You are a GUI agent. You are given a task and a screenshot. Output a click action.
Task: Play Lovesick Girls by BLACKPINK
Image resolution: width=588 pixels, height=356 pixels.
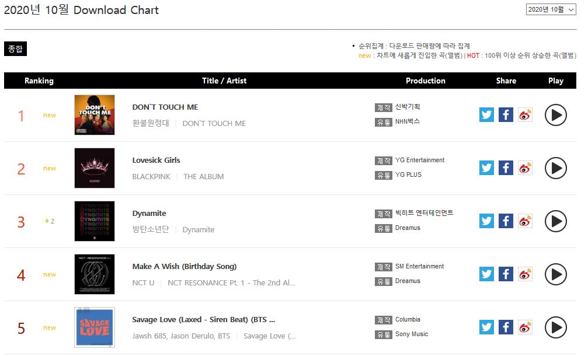click(x=555, y=168)
